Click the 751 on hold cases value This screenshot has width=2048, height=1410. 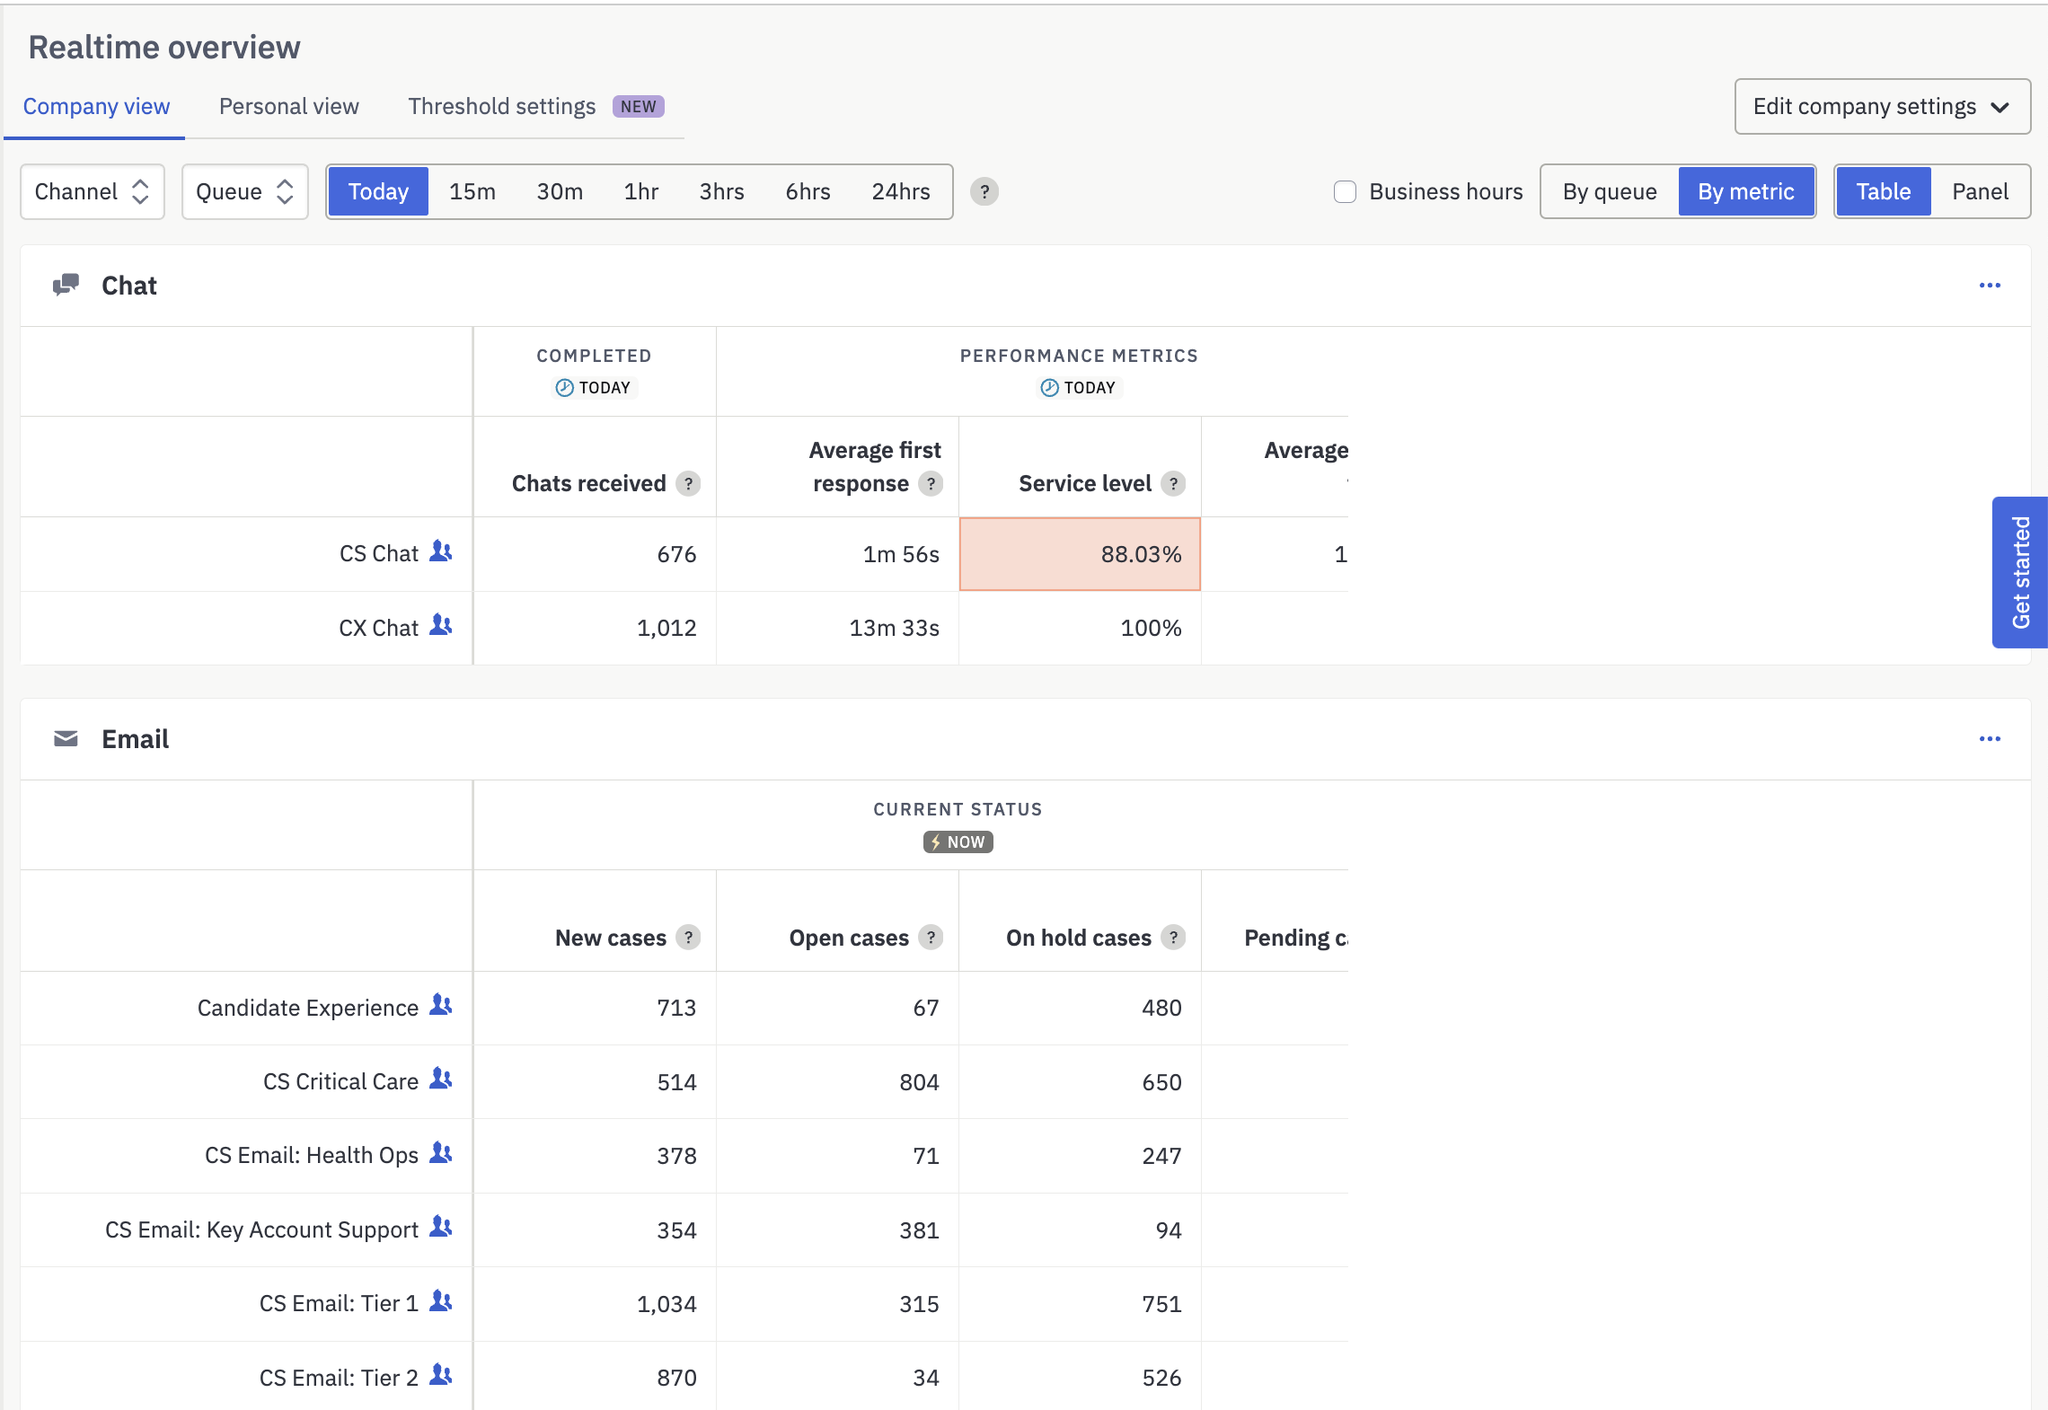[1161, 1304]
